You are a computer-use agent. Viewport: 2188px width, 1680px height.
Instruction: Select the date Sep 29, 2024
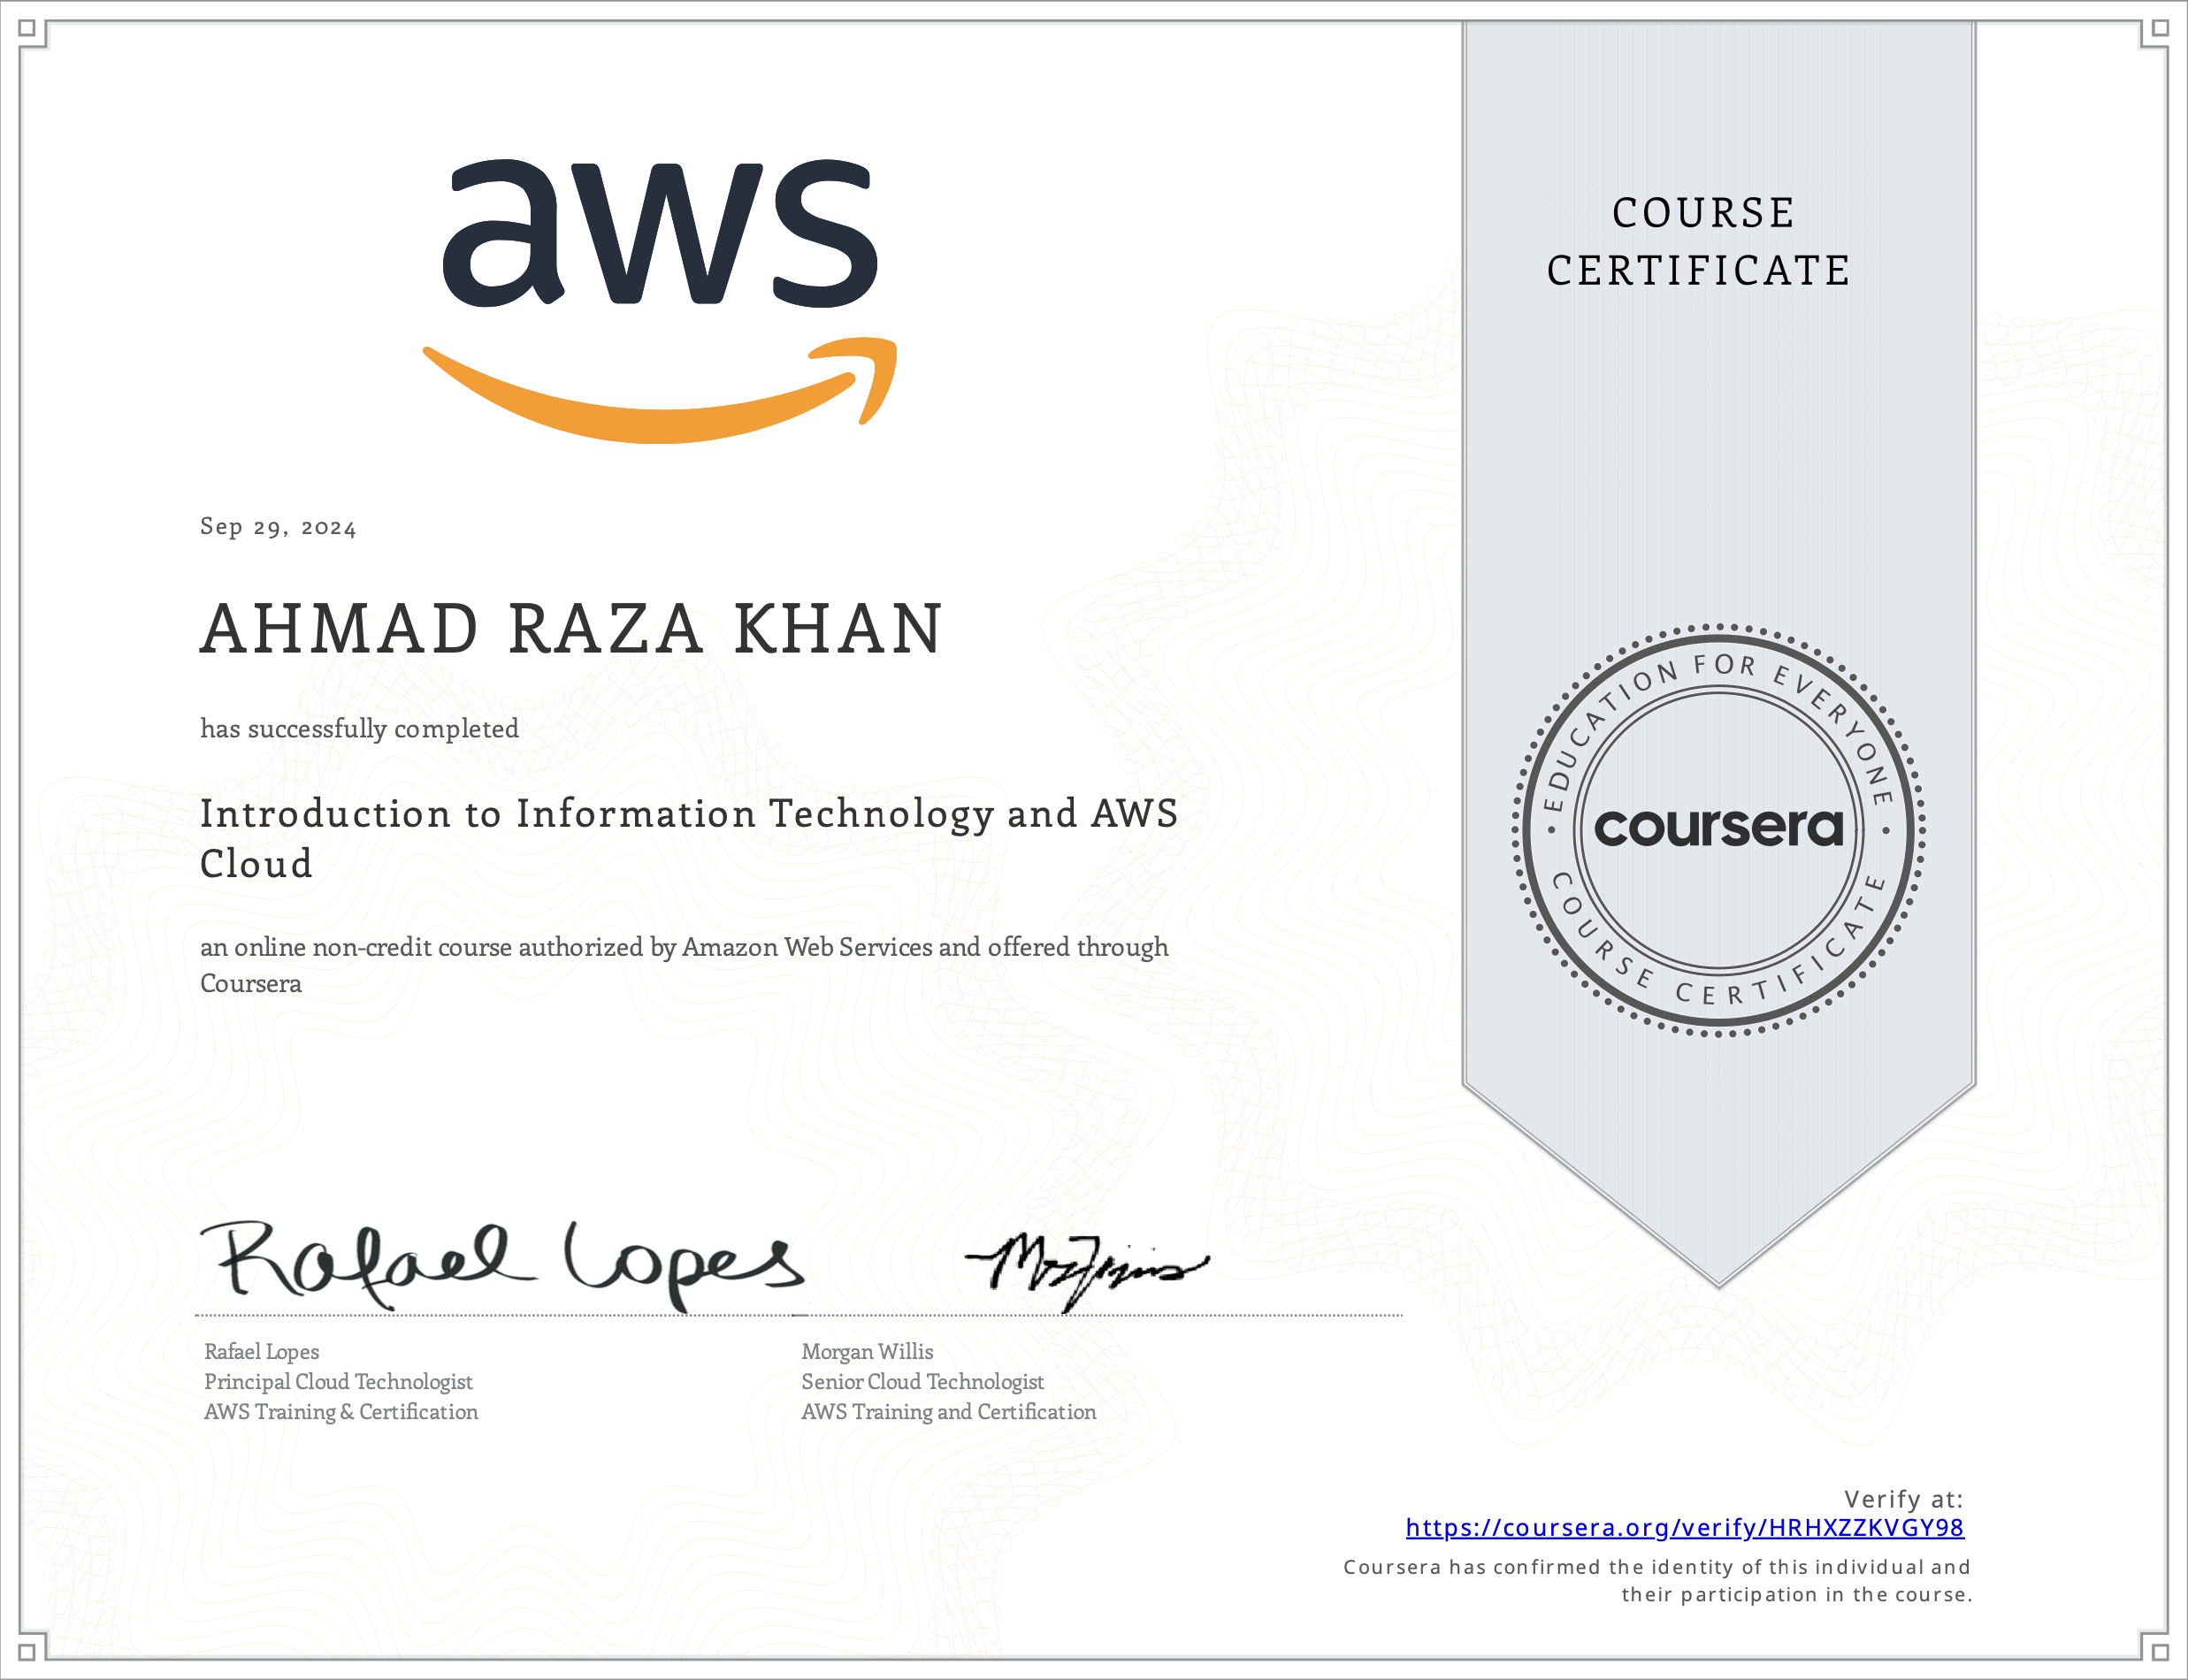[x=278, y=526]
